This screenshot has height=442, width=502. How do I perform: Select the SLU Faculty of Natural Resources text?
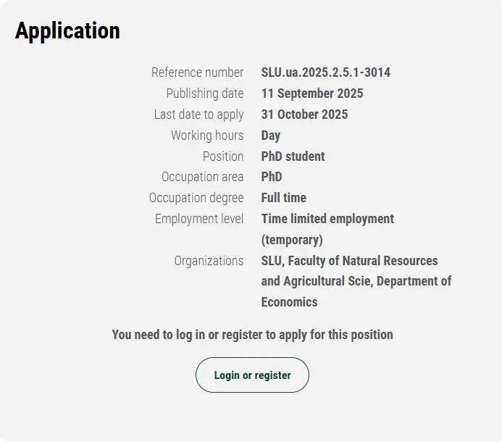(x=349, y=261)
